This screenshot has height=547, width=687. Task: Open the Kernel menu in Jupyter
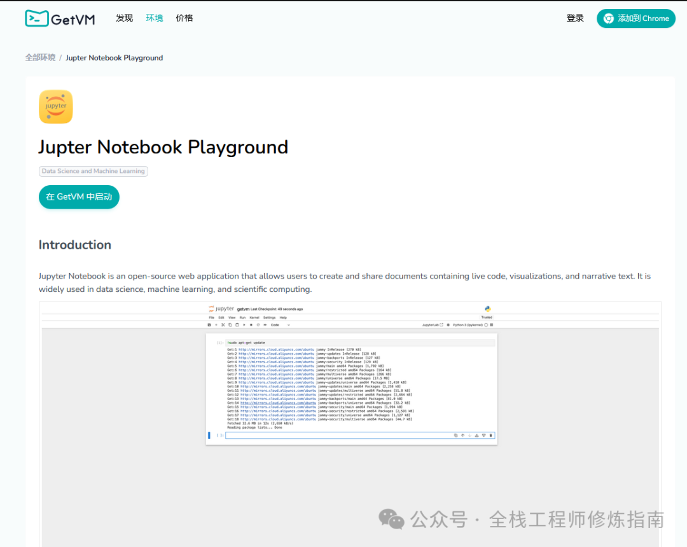[254, 317]
